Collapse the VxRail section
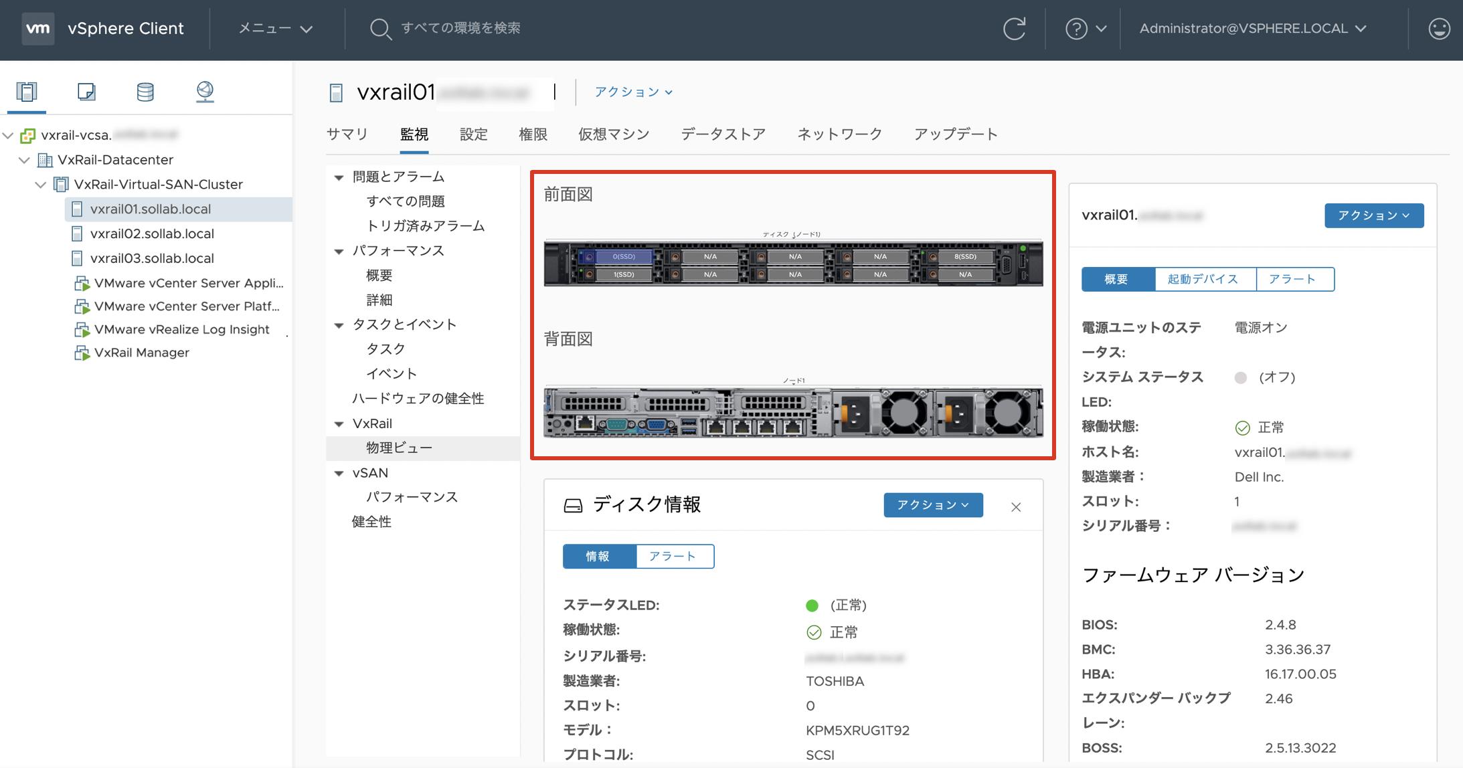The image size is (1463, 768). point(339,424)
